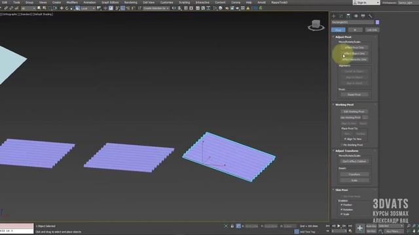
Task: Open the Selection Filter dropdown
Action: (28, 8)
